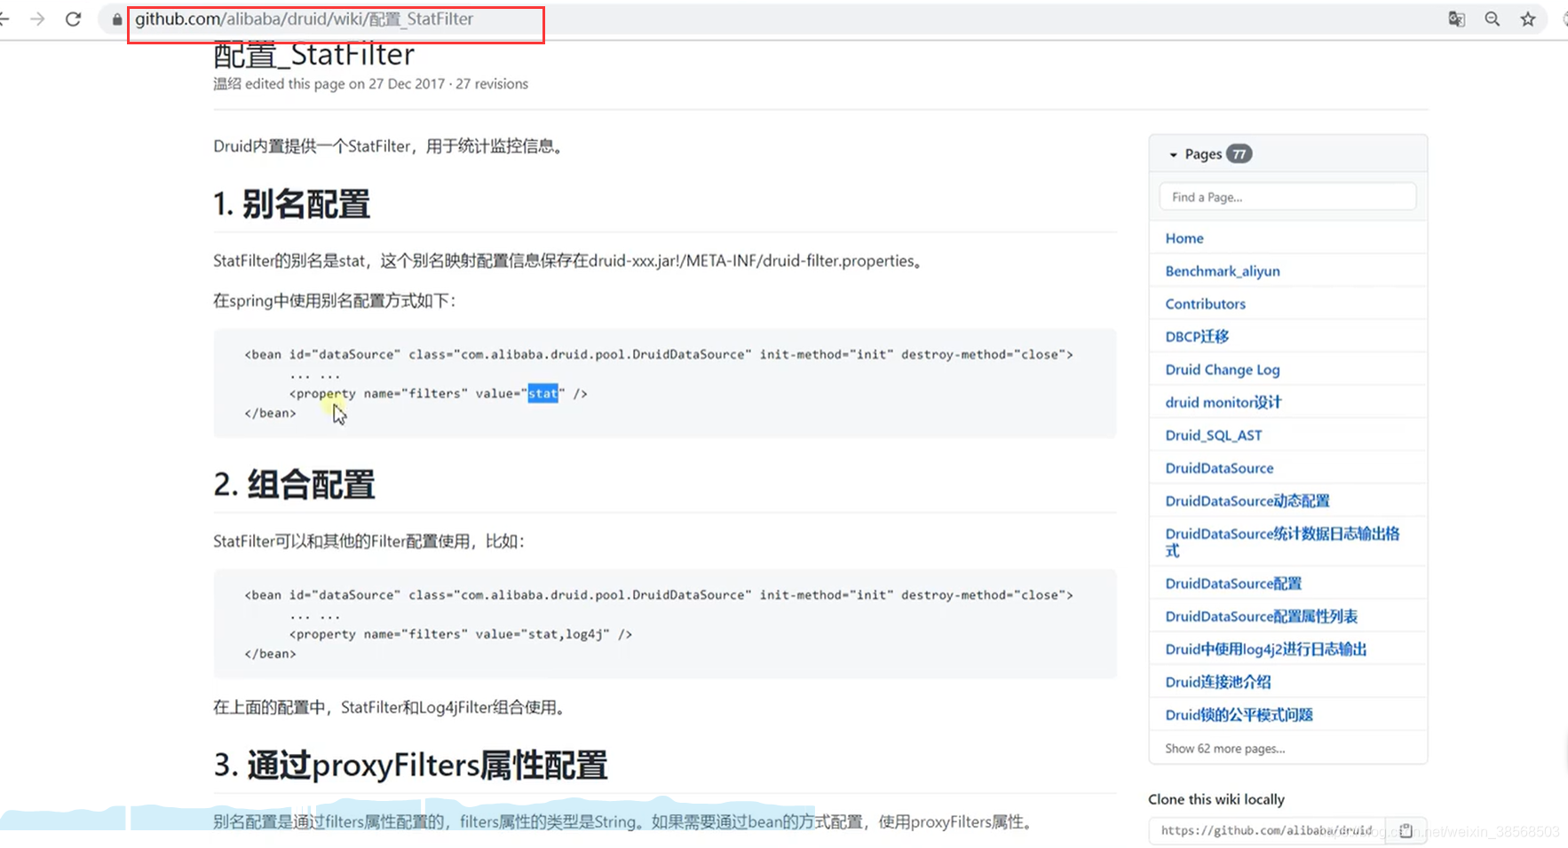The height and width of the screenshot is (848, 1568).
Task: Open Benchmark_aliyun wiki page
Action: (x=1223, y=271)
